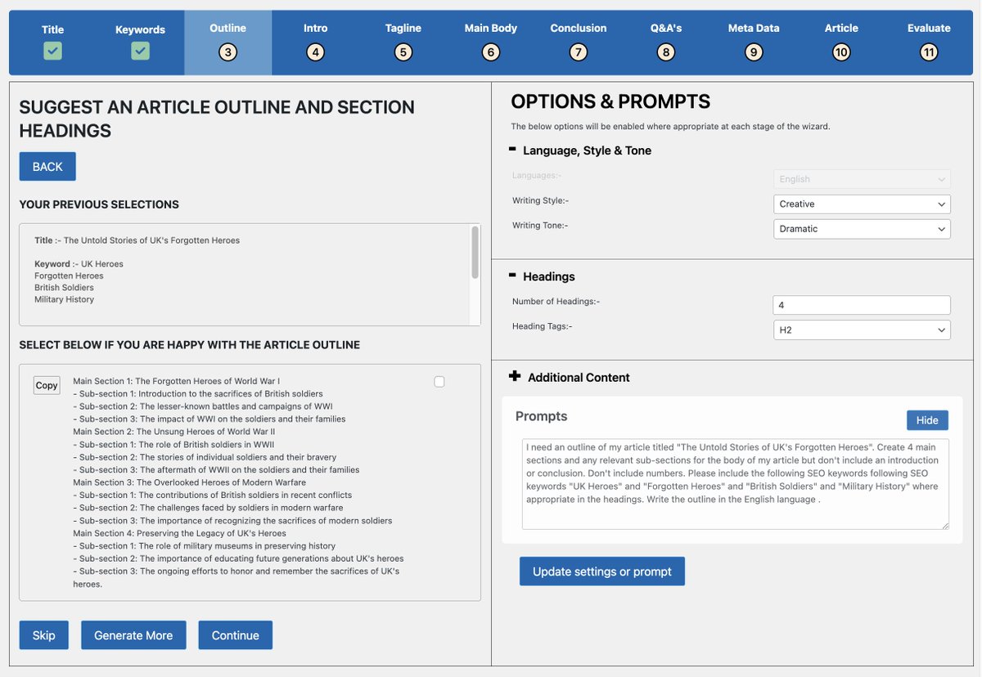Expand Additional Content with plus icon
Image resolution: width=982 pixels, height=677 pixels.
point(514,376)
